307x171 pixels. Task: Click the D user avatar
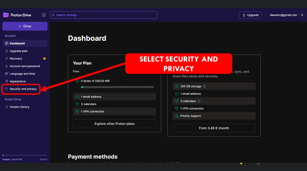pos(302,15)
